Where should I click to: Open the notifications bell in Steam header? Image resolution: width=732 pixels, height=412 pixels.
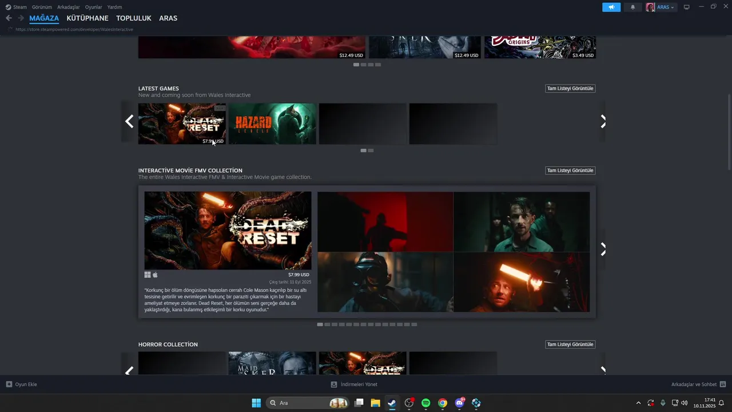coord(632,7)
